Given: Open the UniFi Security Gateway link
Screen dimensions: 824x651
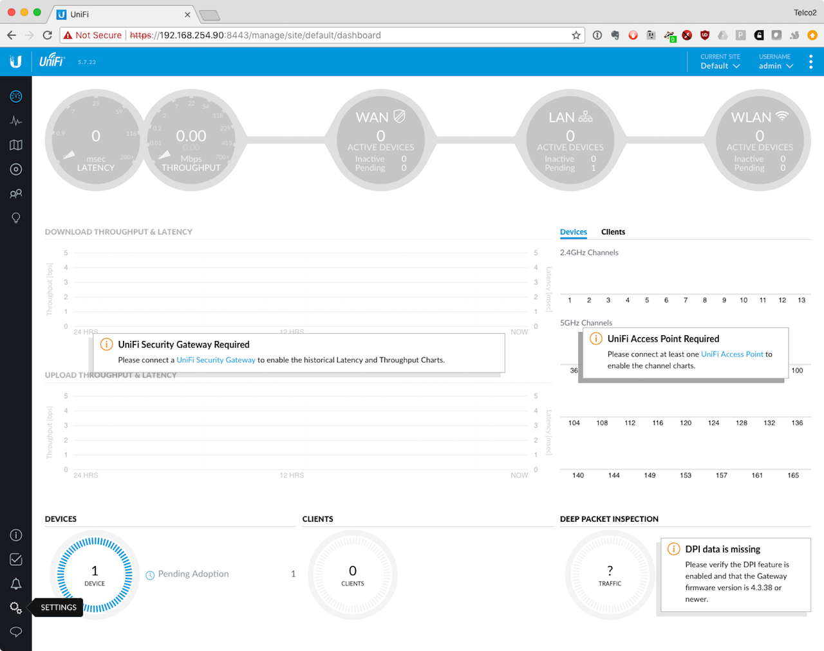Looking at the screenshot, I should pyautogui.click(x=216, y=360).
